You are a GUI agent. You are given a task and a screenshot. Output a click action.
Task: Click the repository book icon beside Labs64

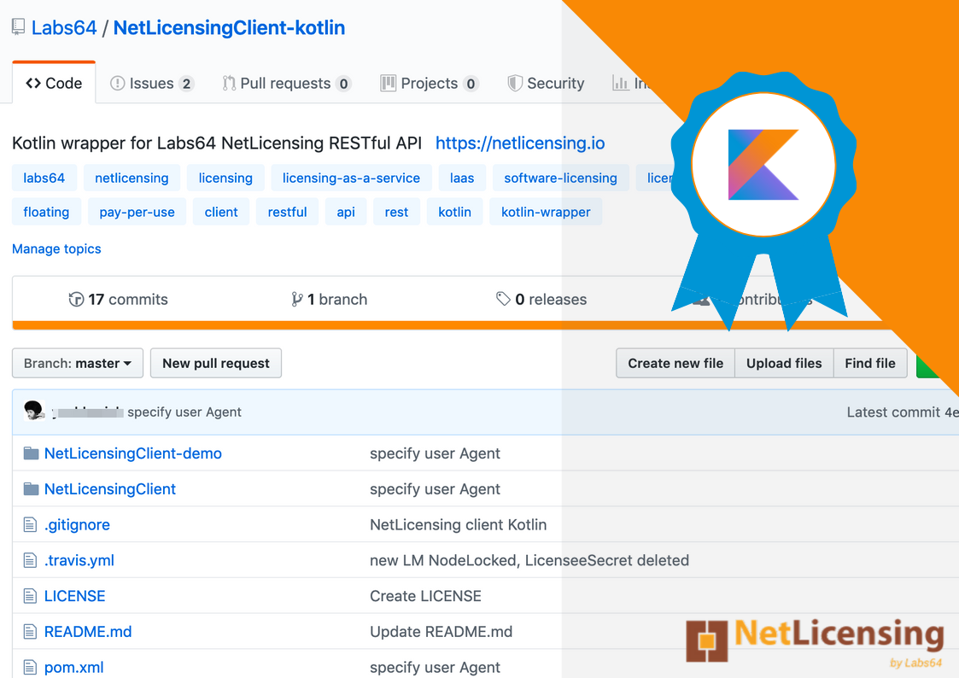coord(18,27)
